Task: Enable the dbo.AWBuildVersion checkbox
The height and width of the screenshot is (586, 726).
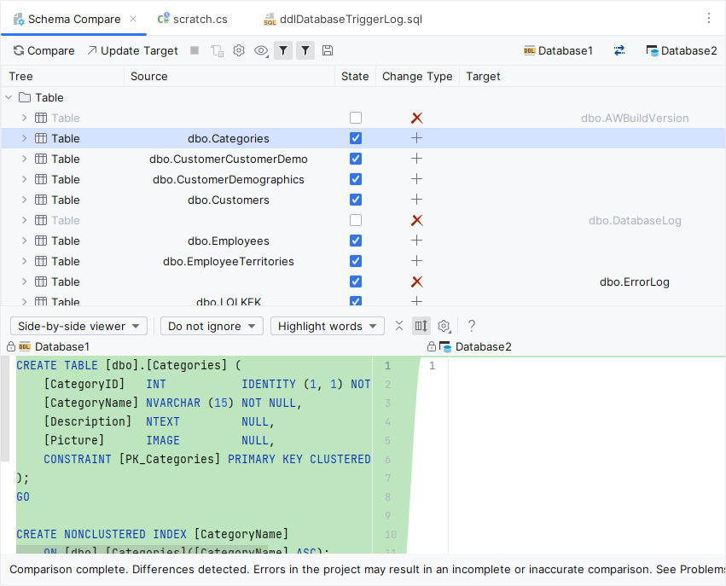Action: click(x=356, y=118)
